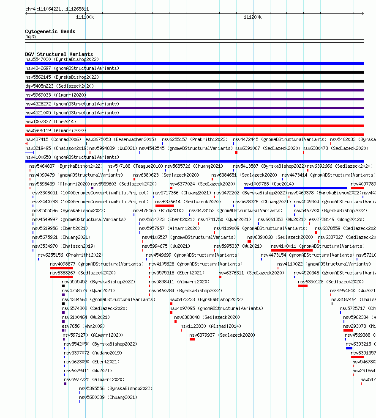Select the blue bar under nsv5547030
The width and height of the screenshot is (376, 418).
(x=194, y=64)
